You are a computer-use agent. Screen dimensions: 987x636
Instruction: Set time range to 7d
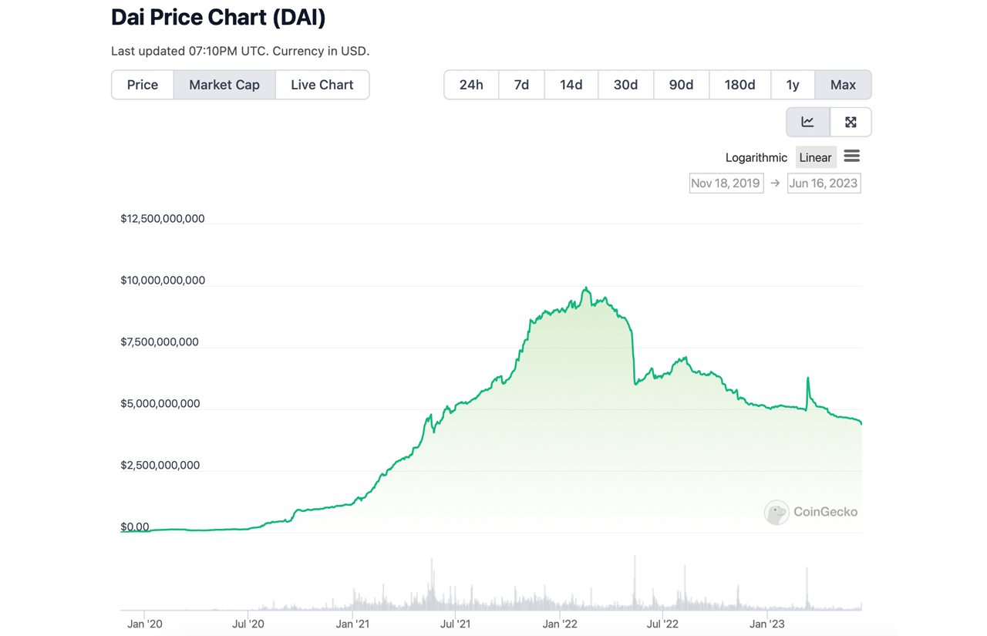521,85
